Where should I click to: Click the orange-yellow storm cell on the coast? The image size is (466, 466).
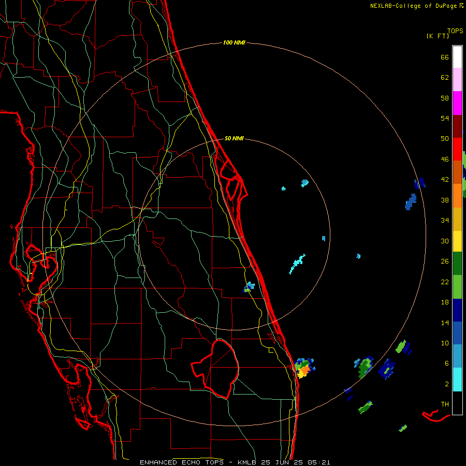[304, 369]
